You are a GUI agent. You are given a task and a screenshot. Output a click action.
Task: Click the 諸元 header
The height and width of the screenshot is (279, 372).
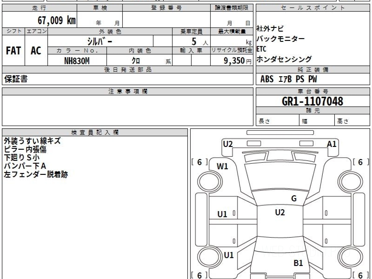pyautogui.click(x=313, y=111)
